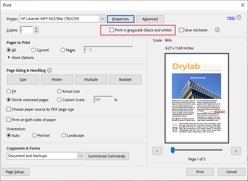Click the Drylab News page preview thumbnail

coord(197,98)
